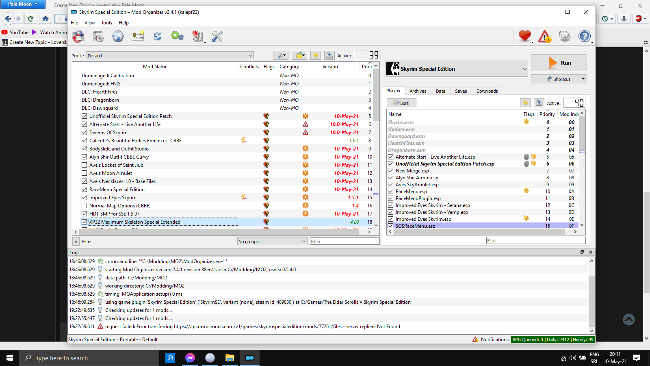Image resolution: width=650 pixels, height=366 pixels.
Task: Enable Ave's Locket of Saint Jiub
Action: [x=84, y=165]
